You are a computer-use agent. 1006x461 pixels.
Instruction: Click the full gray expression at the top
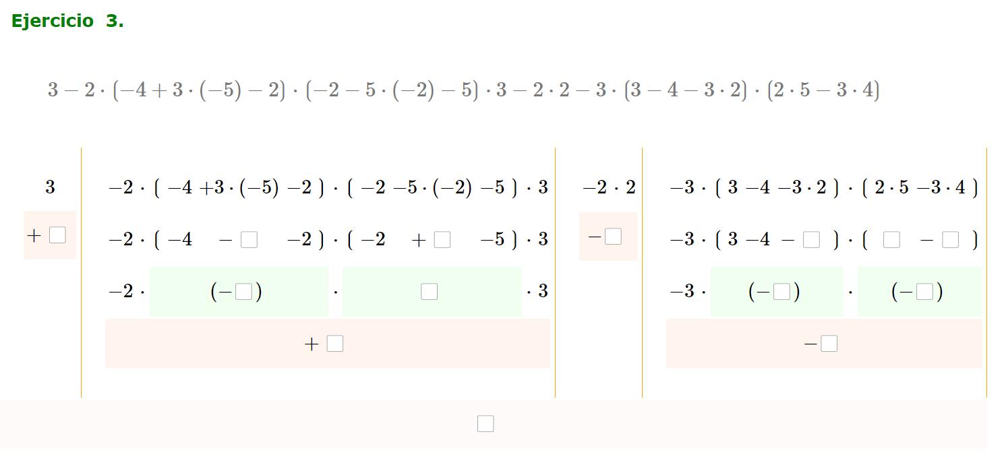463,90
